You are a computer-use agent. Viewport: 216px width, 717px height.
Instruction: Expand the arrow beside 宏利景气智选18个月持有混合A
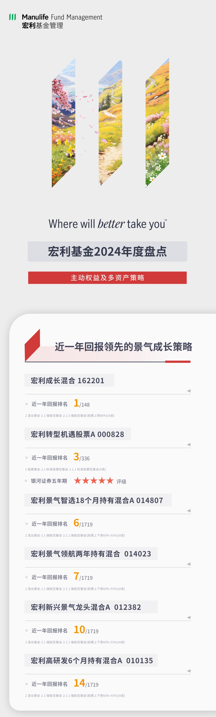click(189, 511)
